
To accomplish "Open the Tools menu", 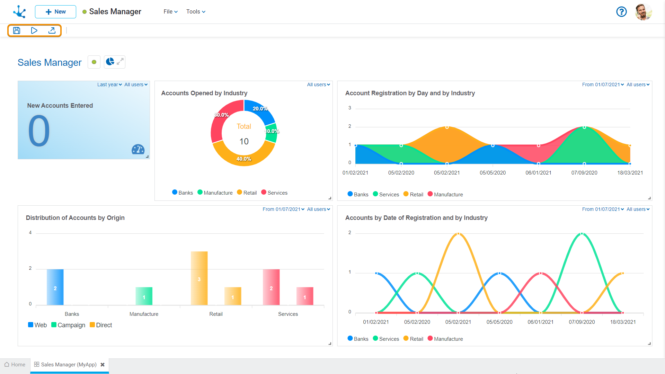I will click(196, 12).
